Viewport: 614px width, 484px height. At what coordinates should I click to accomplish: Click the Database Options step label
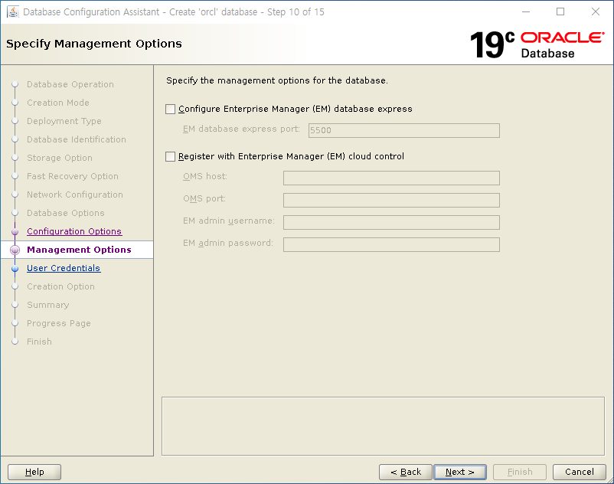point(66,213)
